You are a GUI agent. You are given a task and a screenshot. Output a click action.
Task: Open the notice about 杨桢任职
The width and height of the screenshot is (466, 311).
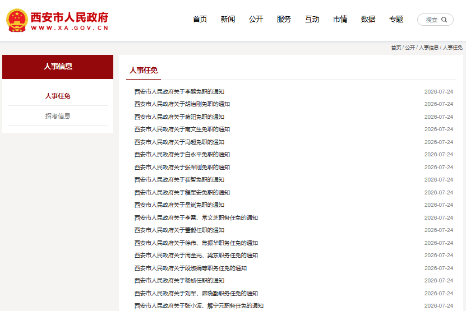pyautogui.click(x=179, y=281)
